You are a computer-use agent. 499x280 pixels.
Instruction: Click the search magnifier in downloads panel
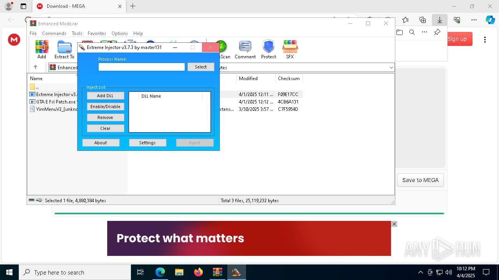coord(412,32)
